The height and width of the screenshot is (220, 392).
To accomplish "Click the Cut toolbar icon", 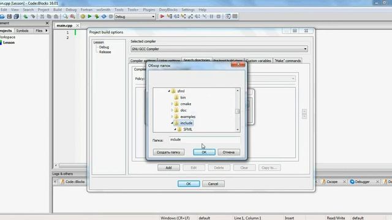I will pos(42,16).
